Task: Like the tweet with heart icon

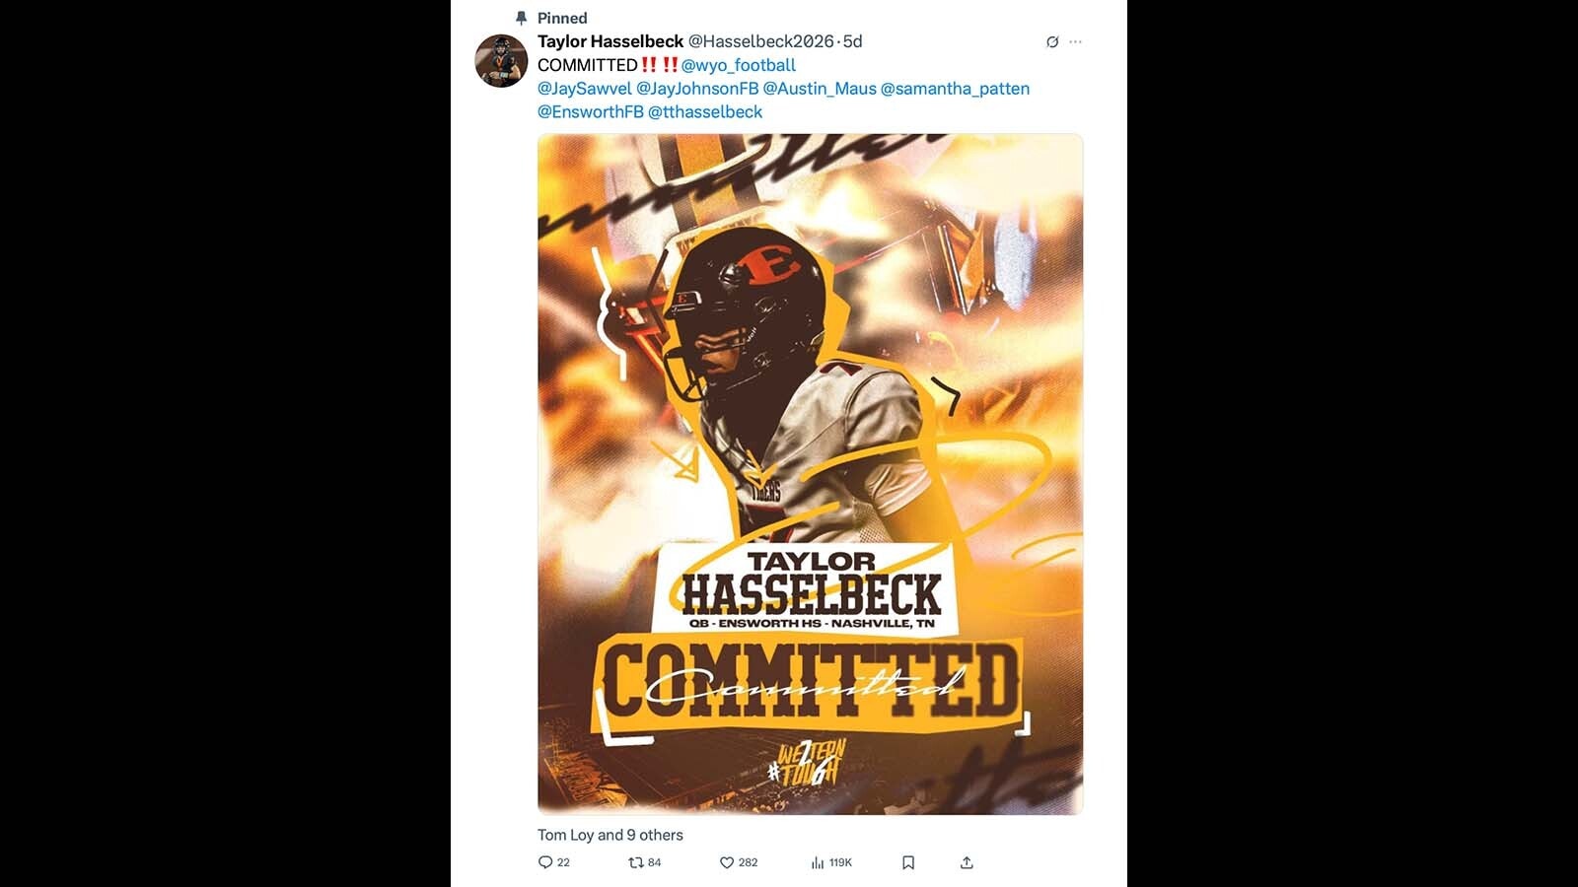Action: coord(727,862)
